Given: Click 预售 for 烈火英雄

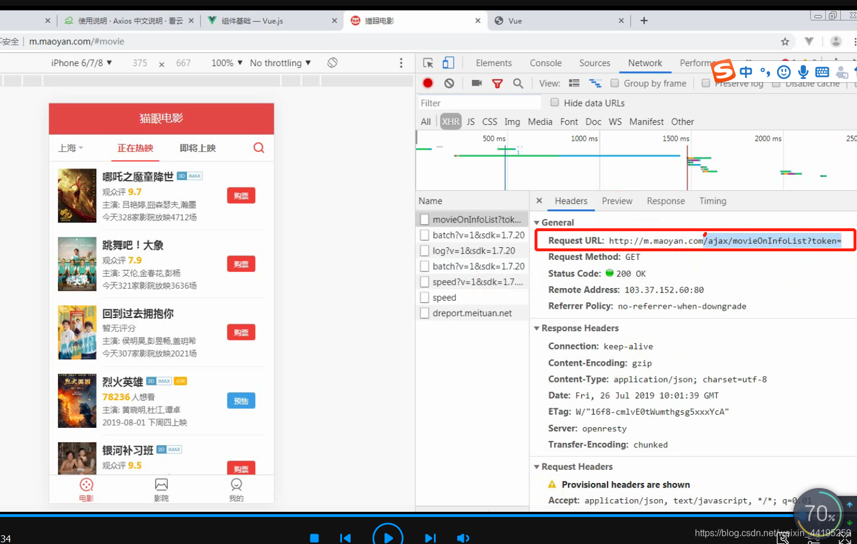Looking at the screenshot, I should click(x=241, y=401).
